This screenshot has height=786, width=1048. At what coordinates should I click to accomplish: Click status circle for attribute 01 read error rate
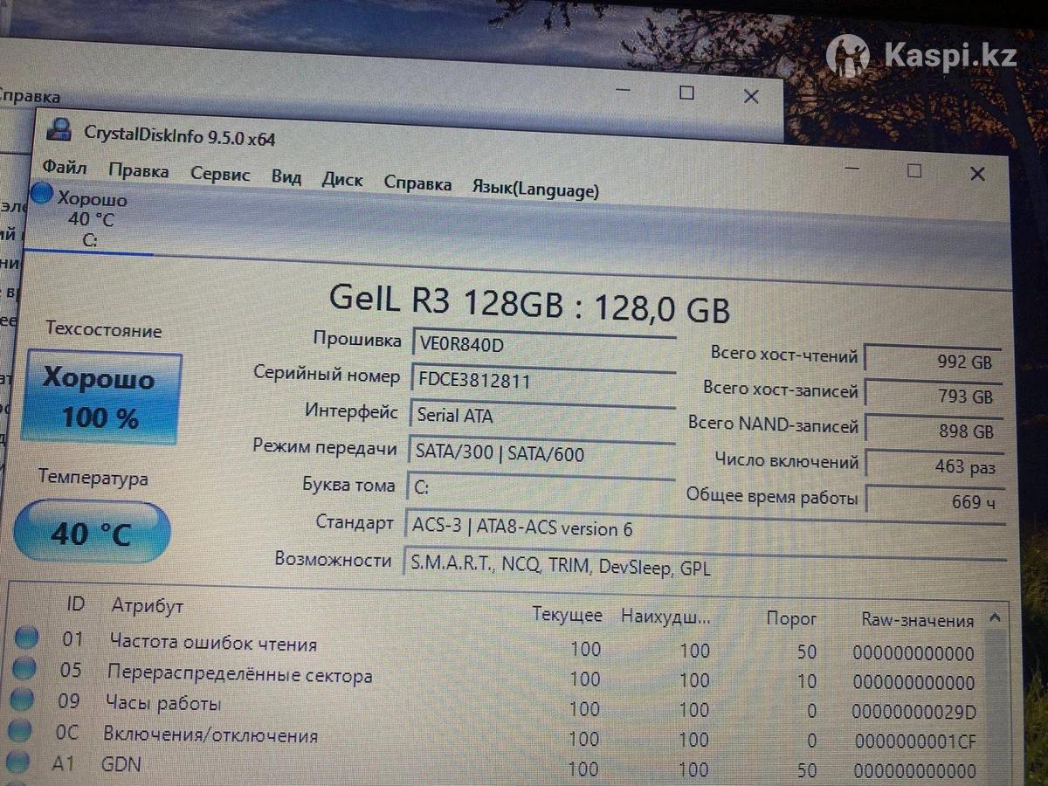point(27,638)
